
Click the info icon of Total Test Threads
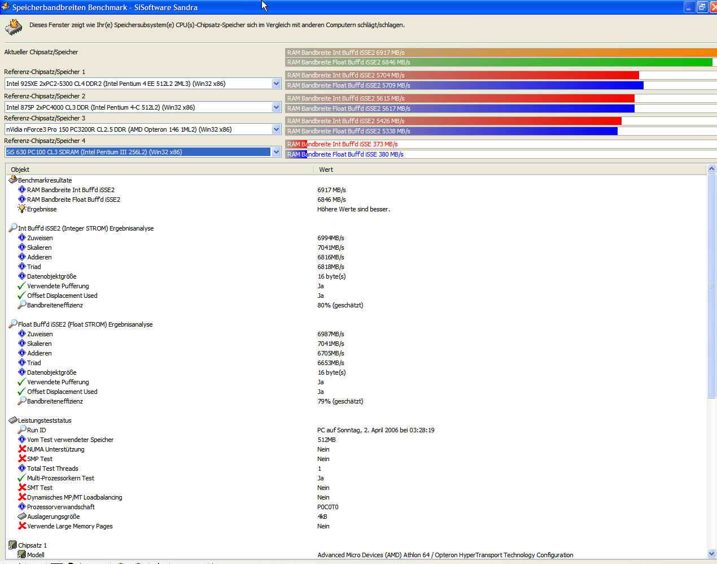22,468
